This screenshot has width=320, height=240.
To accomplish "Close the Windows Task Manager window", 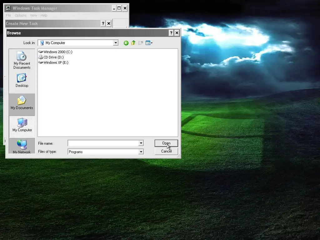I will point(125,8).
